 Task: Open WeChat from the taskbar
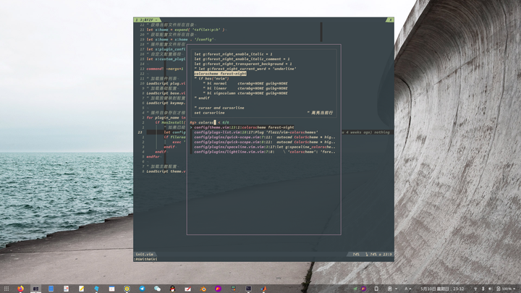pos(157,289)
